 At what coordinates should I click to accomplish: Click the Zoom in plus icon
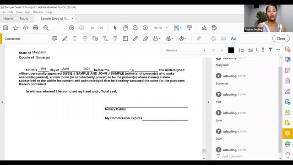tap(145, 28)
